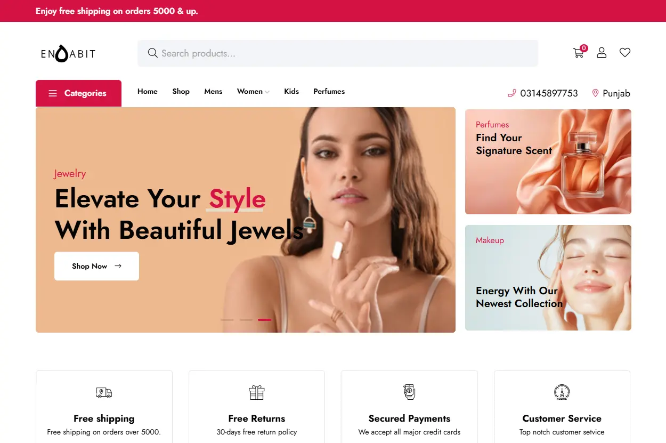Open the Find Your Signature Scent banner
This screenshot has width=666, height=443.
tap(548, 162)
